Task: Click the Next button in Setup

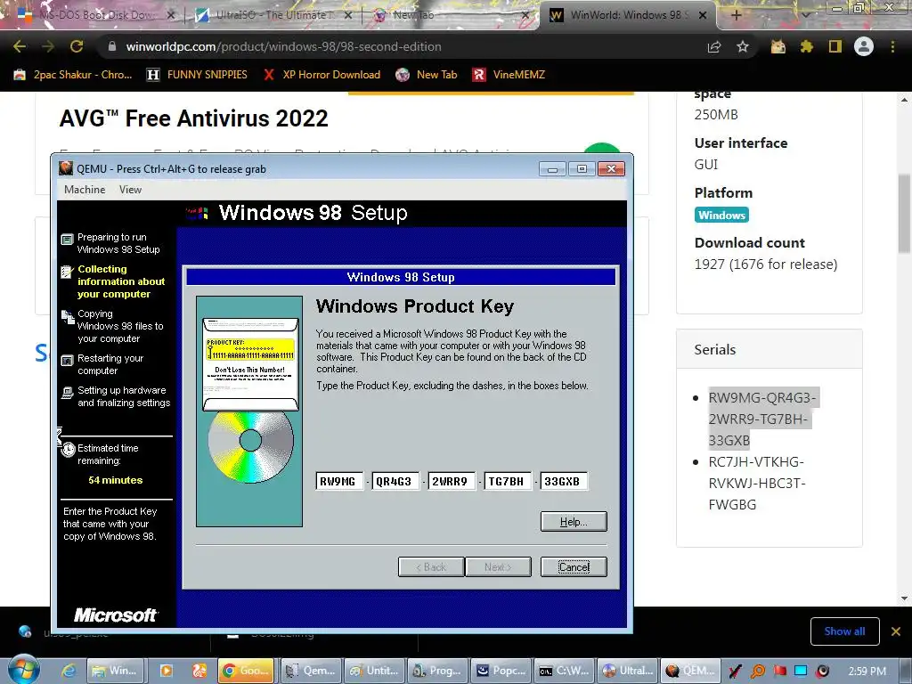Action: click(498, 567)
